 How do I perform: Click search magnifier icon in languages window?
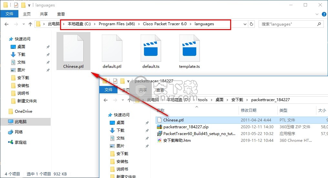click(x=319, y=24)
